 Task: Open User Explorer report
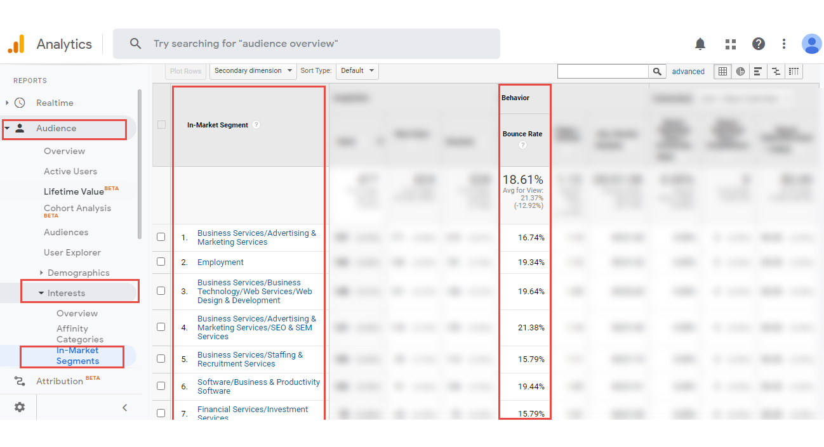(72, 252)
